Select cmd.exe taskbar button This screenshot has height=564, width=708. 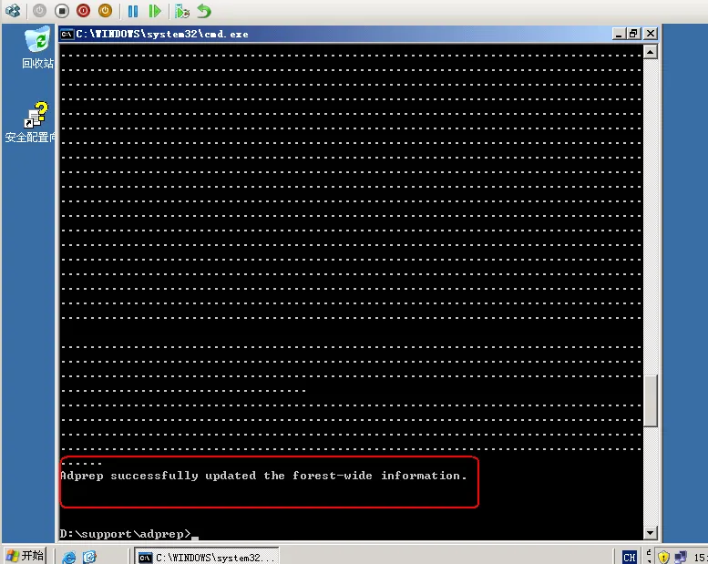click(207, 558)
